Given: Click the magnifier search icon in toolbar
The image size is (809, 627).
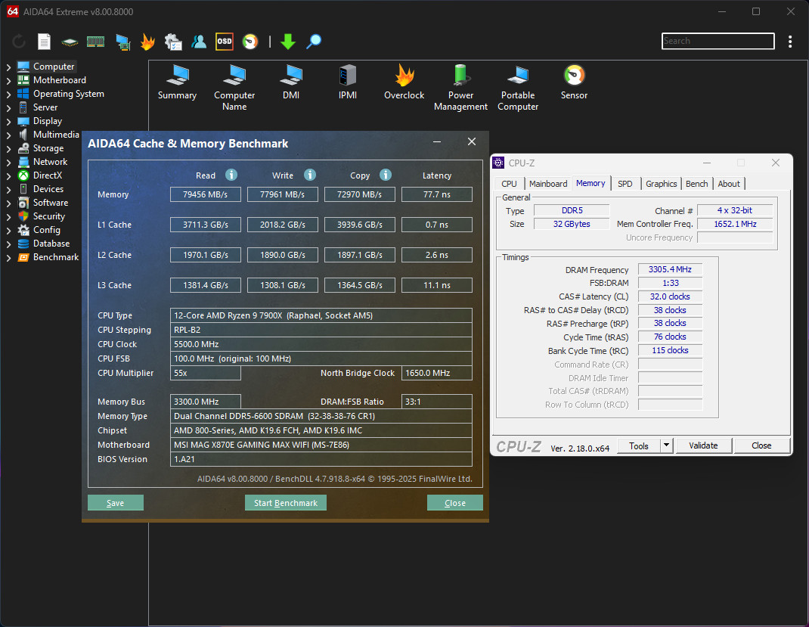Looking at the screenshot, I should (314, 42).
